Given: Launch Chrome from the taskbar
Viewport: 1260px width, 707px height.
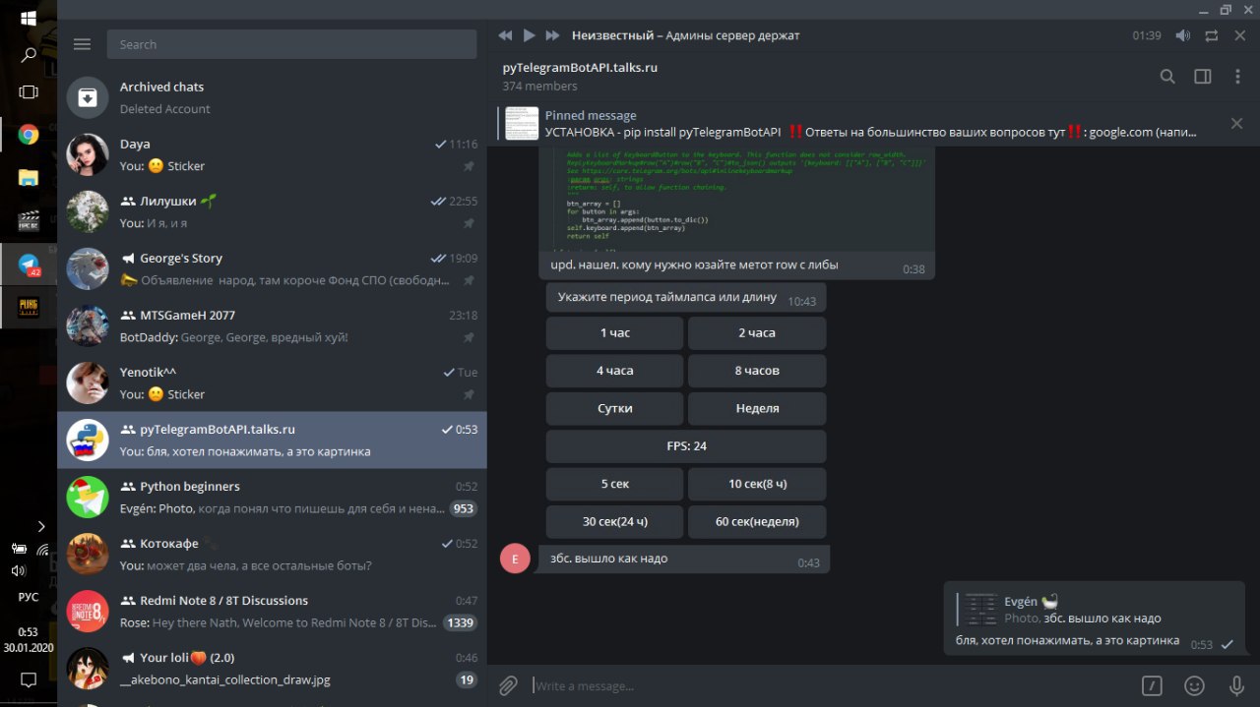Looking at the screenshot, I should [x=29, y=135].
